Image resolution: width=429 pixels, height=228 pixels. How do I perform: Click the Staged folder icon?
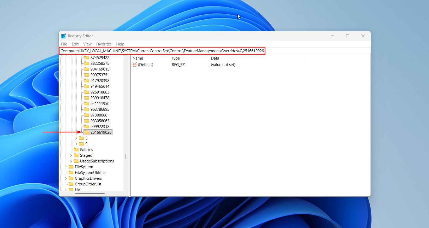pos(76,155)
